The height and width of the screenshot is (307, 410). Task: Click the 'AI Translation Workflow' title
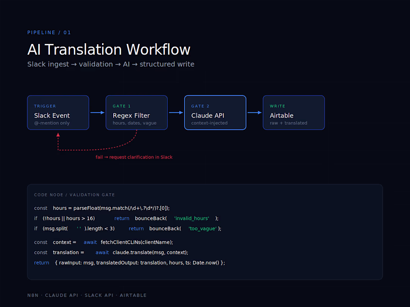[x=109, y=49]
